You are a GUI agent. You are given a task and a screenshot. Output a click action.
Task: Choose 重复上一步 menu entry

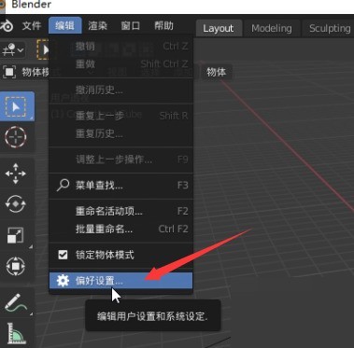(x=121, y=116)
